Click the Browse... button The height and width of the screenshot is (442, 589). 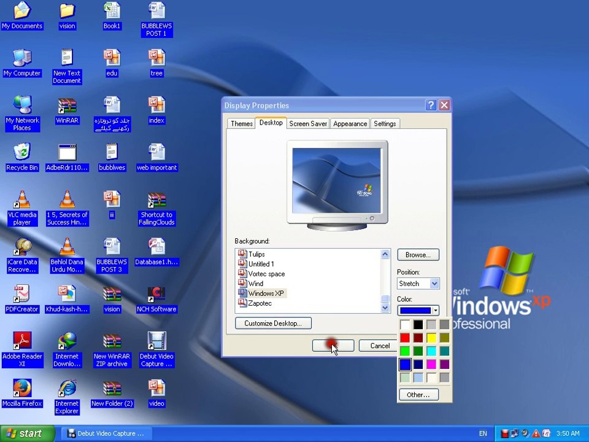click(x=418, y=255)
